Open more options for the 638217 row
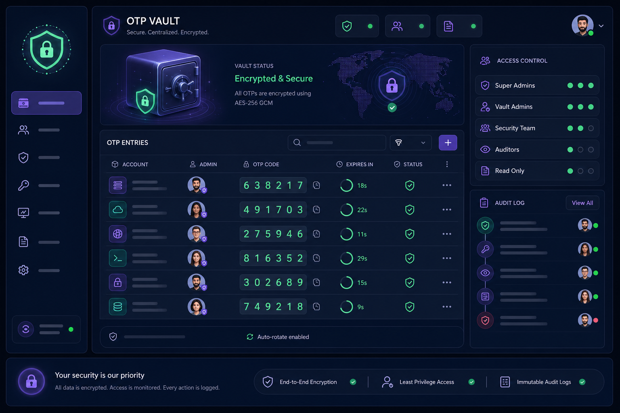Image resolution: width=620 pixels, height=413 pixels. pos(447,185)
